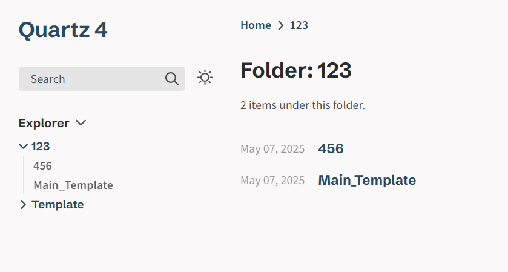508x272 pixels.
Task: Open the 456 note in Explorer tree
Action: coord(42,166)
